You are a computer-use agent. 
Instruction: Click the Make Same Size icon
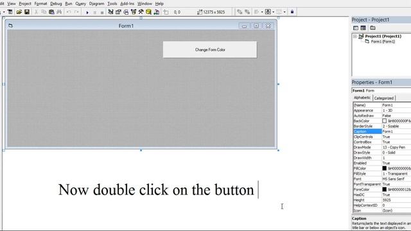[x=279, y=12]
